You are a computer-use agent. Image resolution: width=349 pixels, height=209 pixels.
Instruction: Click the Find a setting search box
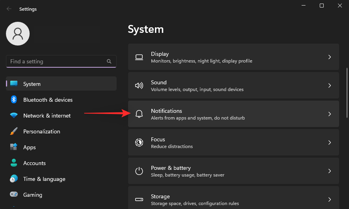point(57,62)
